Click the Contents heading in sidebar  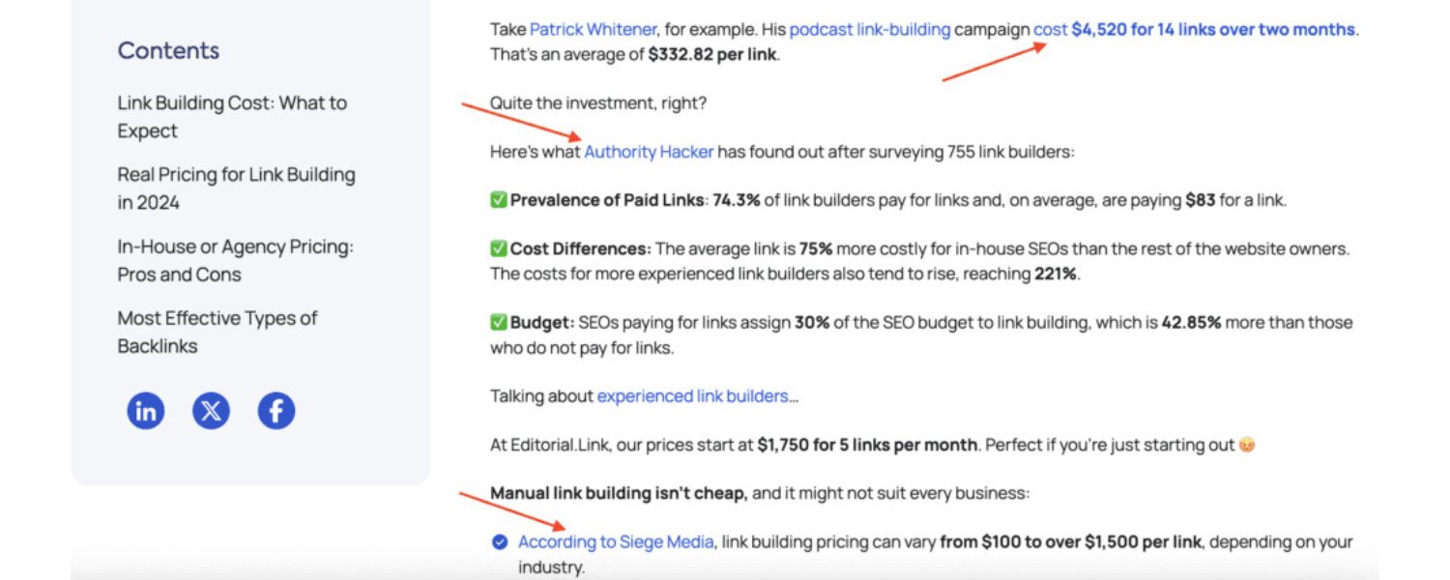(168, 50)
